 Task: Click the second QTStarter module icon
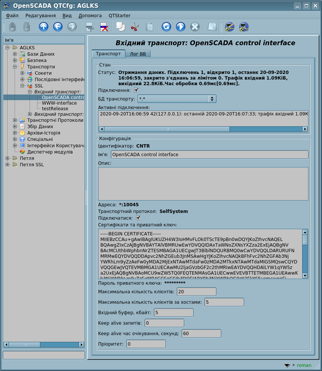pyautogui.click(x=244, y=27)
